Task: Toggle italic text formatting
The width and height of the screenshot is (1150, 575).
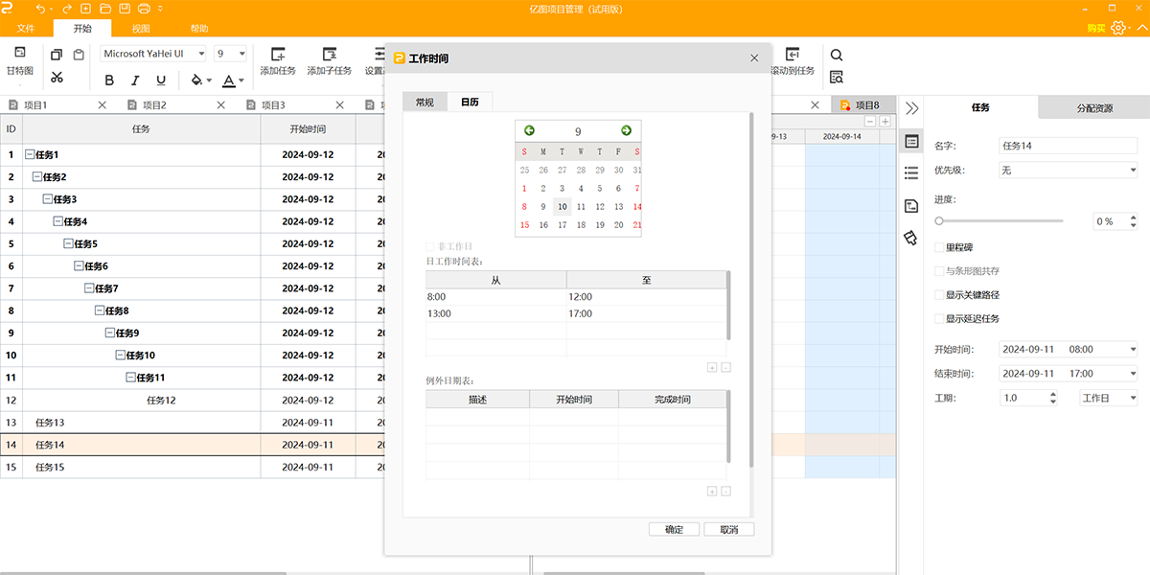Action: coord(135,80)
